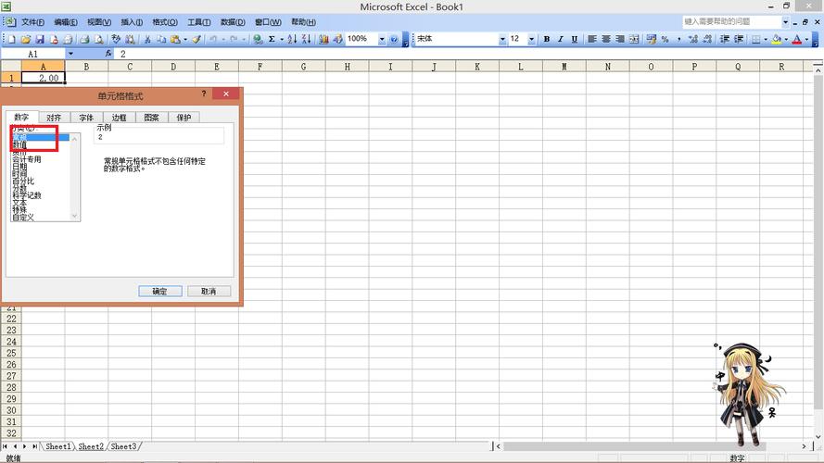824x463 pixels.
Task: Open the font name dropdown showing 宋体
Action: (x=502, y=39)
